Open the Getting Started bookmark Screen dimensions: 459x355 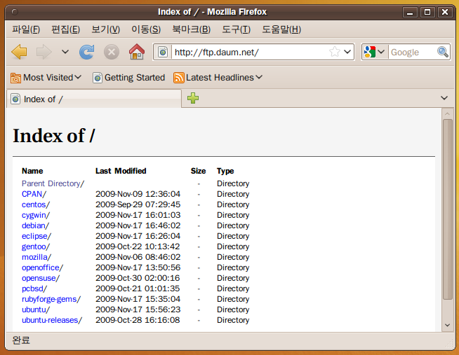(x=129, y=78)
